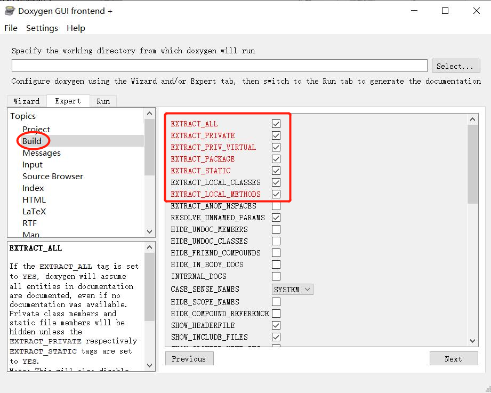
Task: Close the Doxygen GUI frontend window
Action: (x=476, y=11)
